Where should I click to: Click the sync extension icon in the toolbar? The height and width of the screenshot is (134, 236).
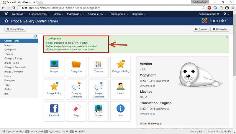click(215, 8)
